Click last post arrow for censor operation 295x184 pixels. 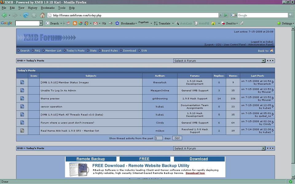coord(273,106)
